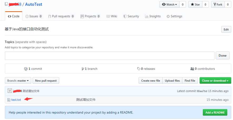This screenshot has height=120, width=233.
Task: Click the Fork count box
Action: click(x=228, y=4)
